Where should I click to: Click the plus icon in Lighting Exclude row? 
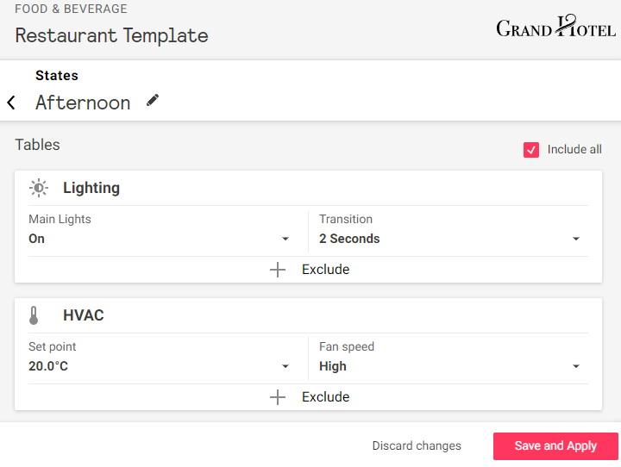click(x=278, y=270)
